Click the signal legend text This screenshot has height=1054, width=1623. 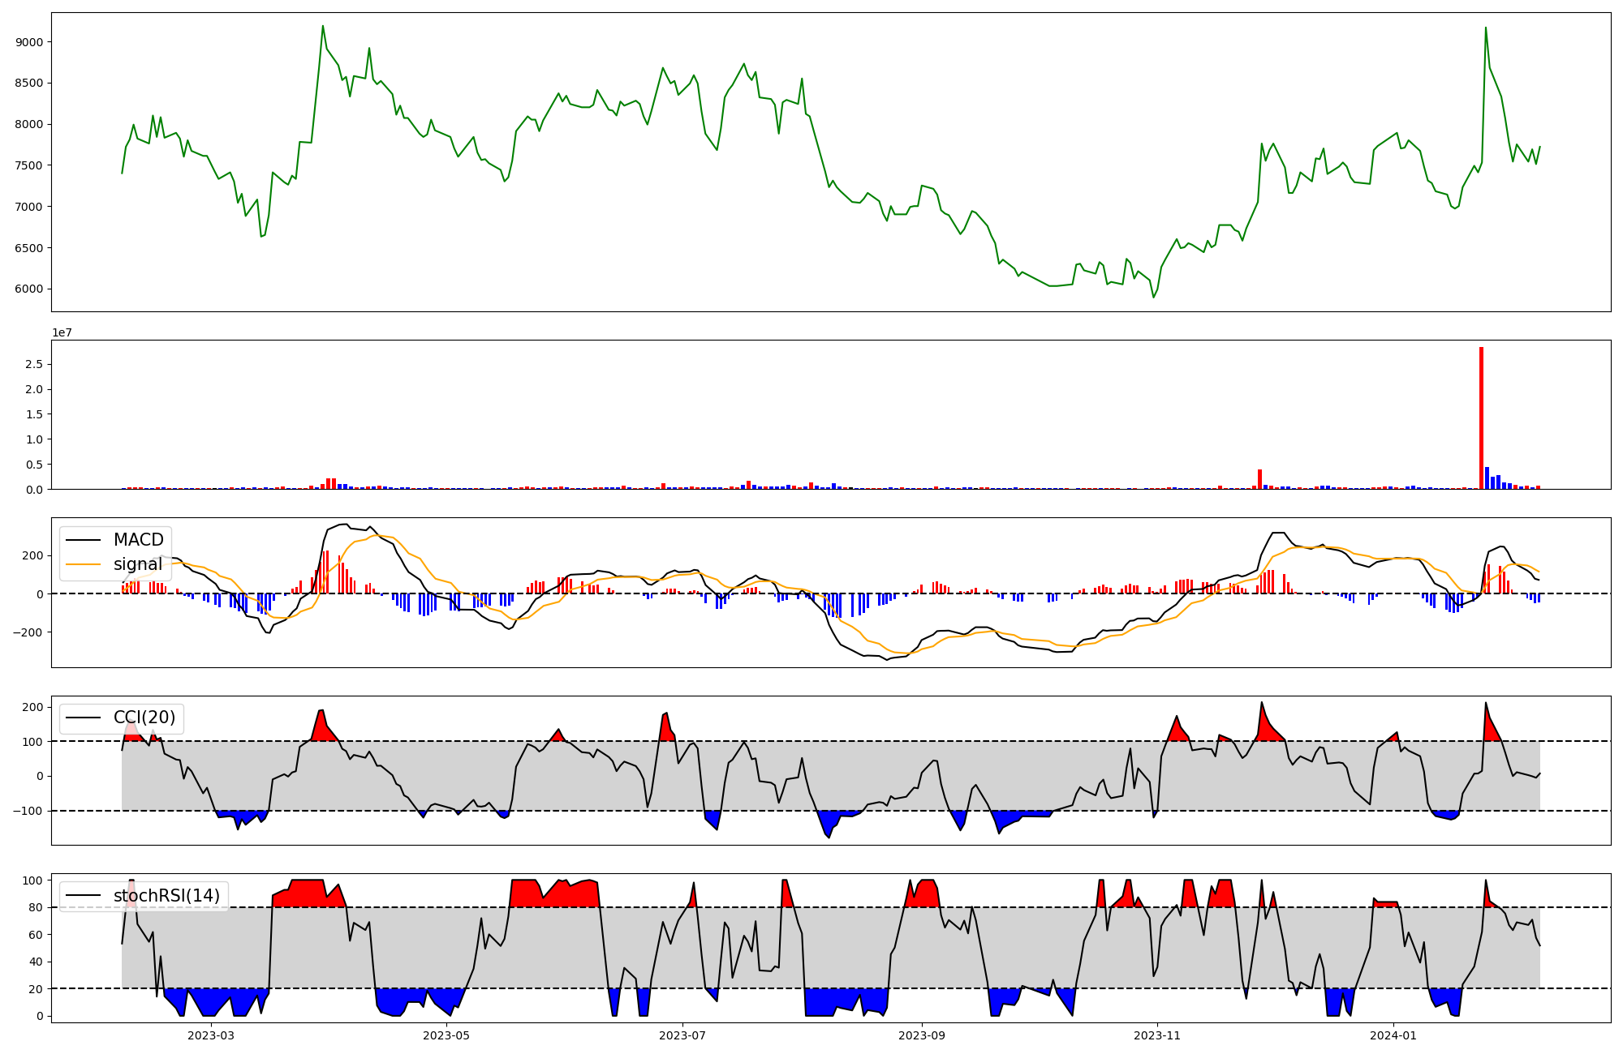(x=137, y=564)
